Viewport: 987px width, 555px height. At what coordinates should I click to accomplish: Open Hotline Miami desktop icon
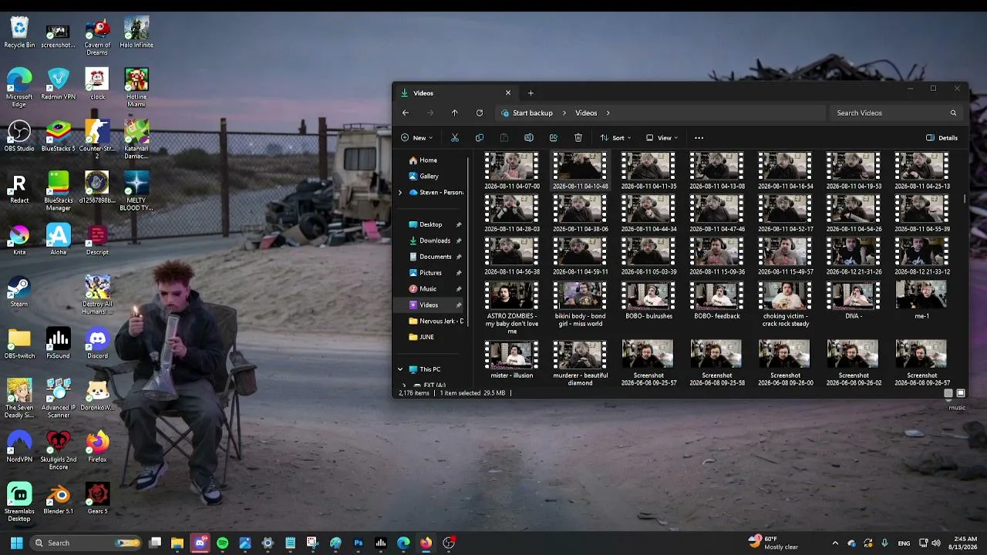[x=136, y=87]
